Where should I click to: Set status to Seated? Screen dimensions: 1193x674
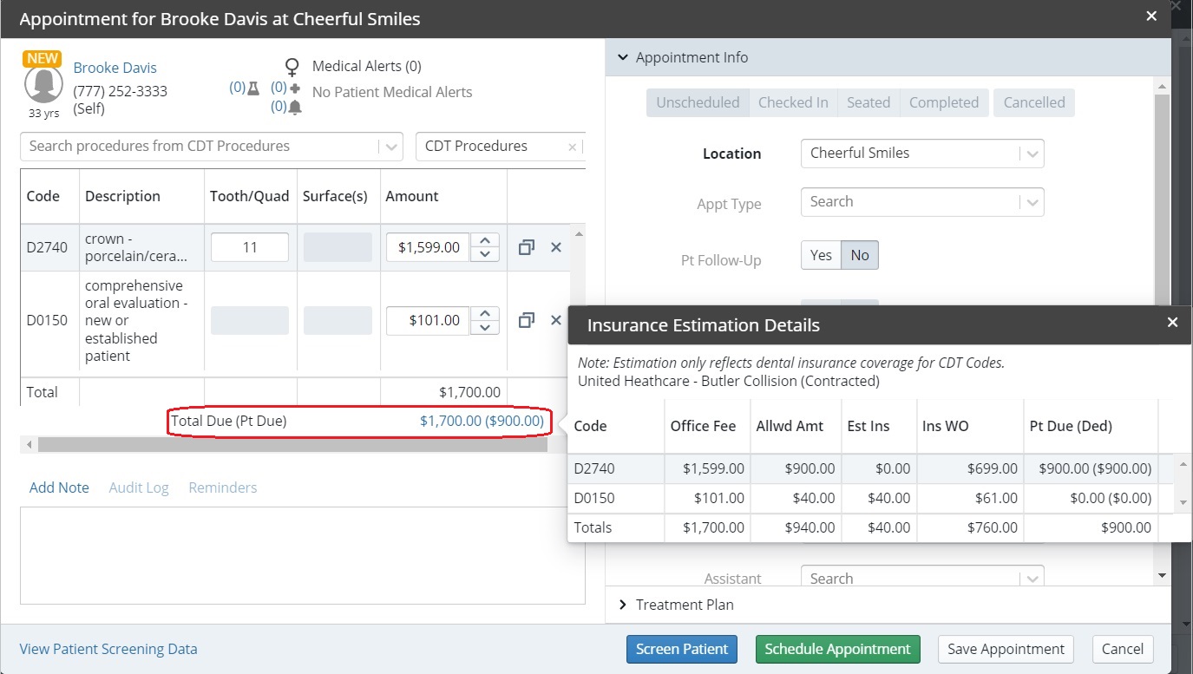click(x=869, y=102)
